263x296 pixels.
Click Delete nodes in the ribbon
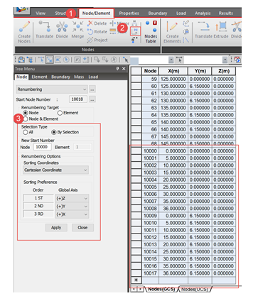point(97,23)
